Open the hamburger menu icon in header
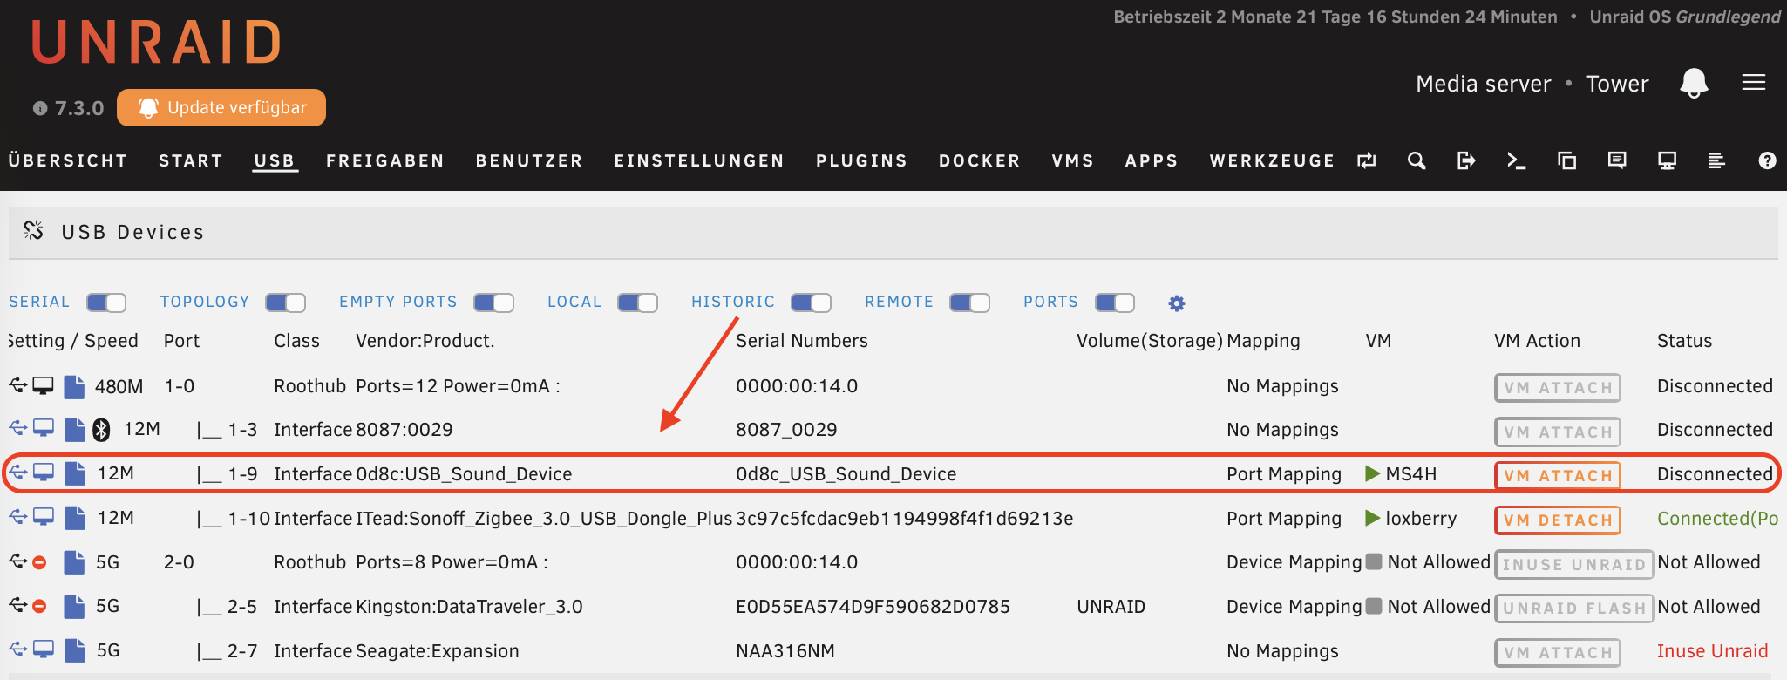 (1754, 82)
